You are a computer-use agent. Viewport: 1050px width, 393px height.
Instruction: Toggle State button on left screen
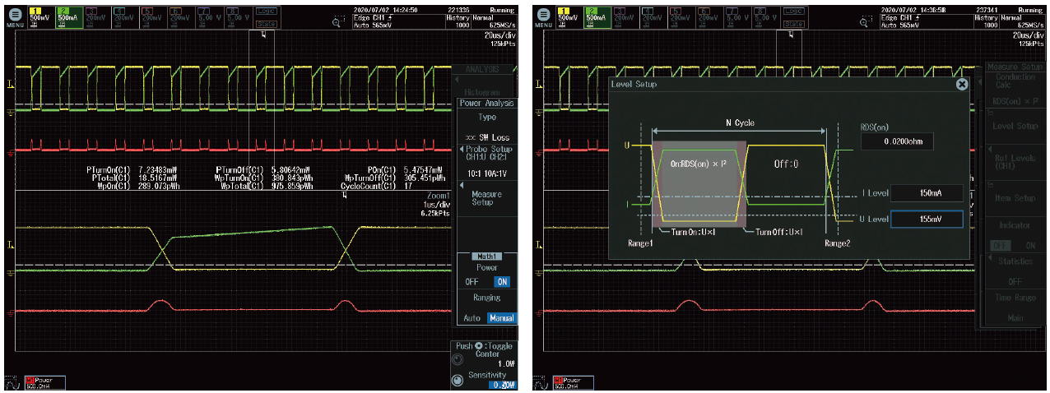point(267,23)
